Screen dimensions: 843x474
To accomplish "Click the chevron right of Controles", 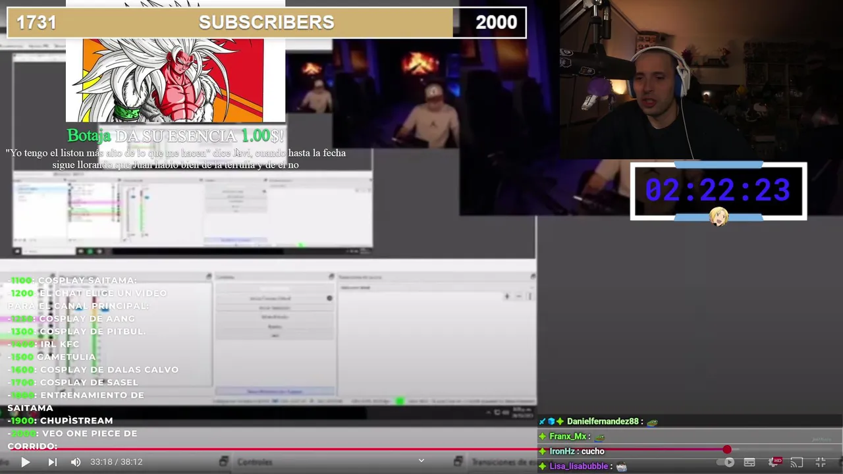I will click(421, 461).
